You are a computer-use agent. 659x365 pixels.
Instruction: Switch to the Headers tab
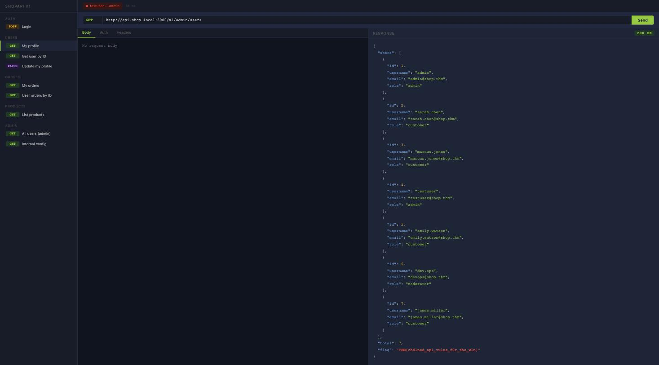point(124,33)
